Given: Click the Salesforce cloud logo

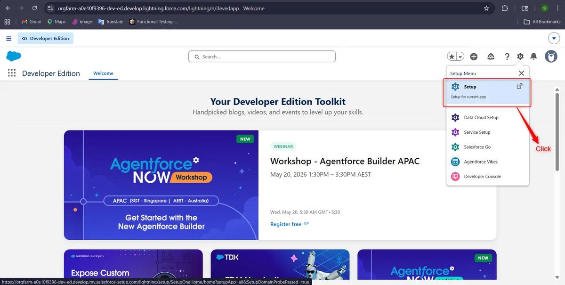Looking at the screenshot, I should tap(14, 57).
